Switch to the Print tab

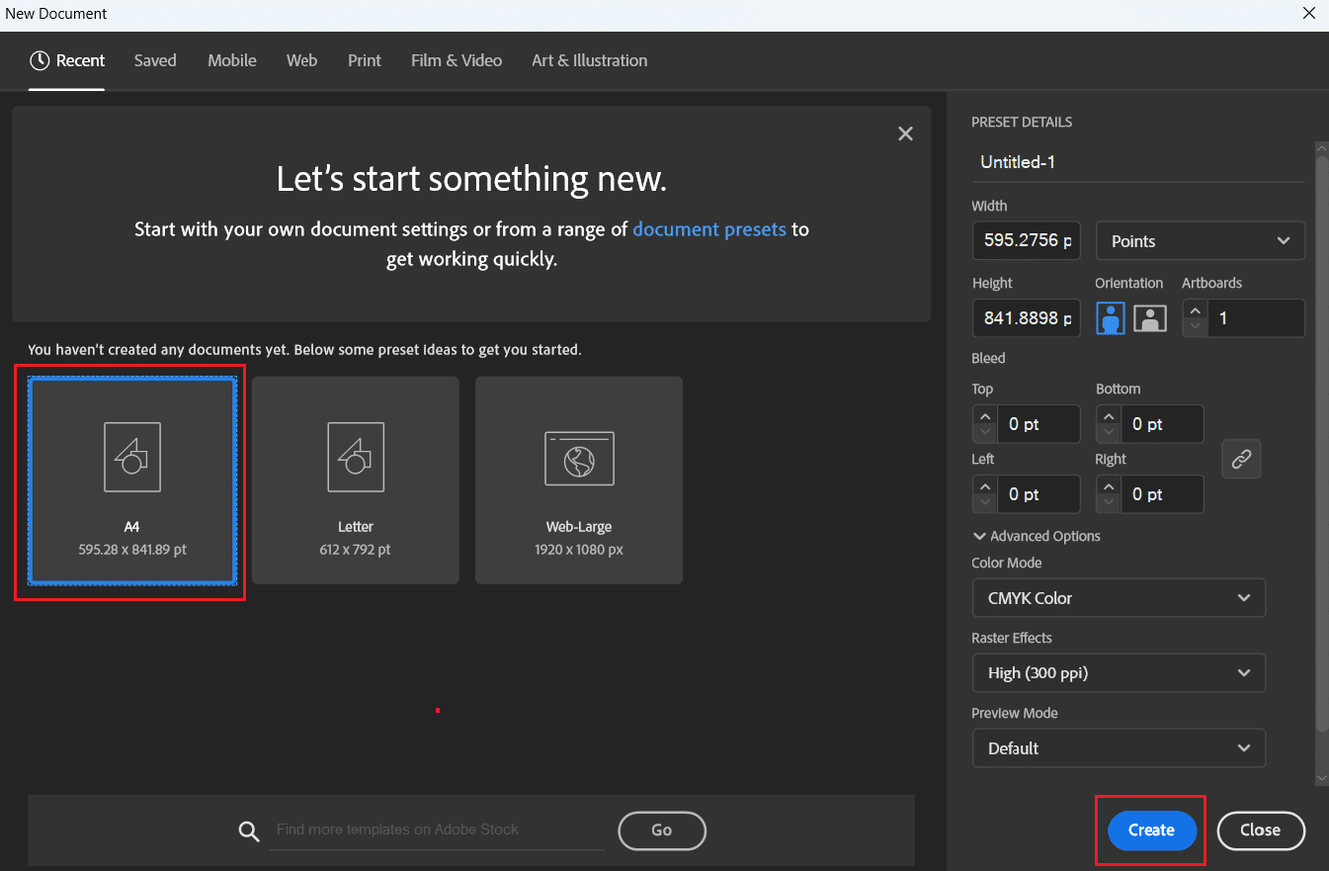point(364,60)
